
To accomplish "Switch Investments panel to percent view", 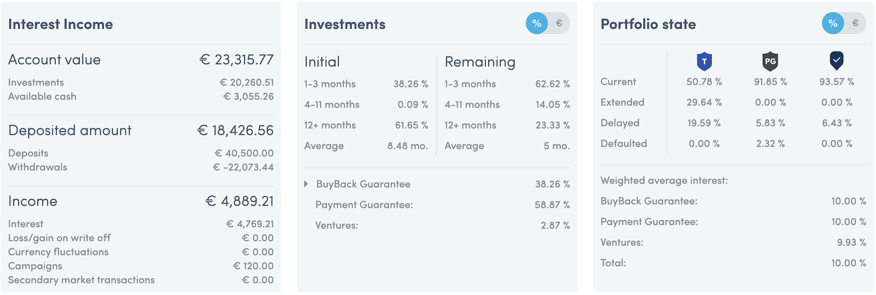I will point(537,23).
